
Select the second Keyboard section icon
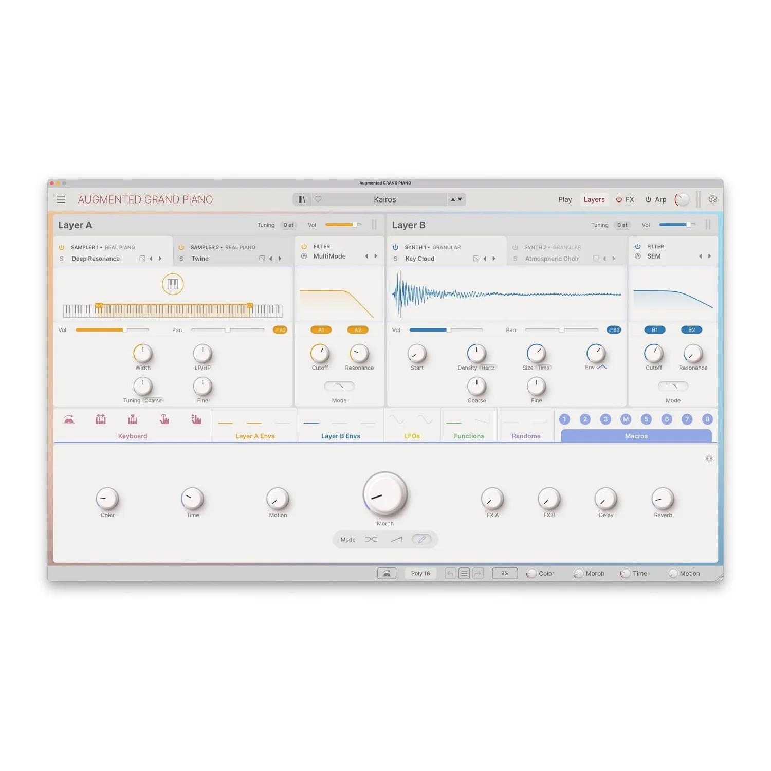(x=101, y=419)
